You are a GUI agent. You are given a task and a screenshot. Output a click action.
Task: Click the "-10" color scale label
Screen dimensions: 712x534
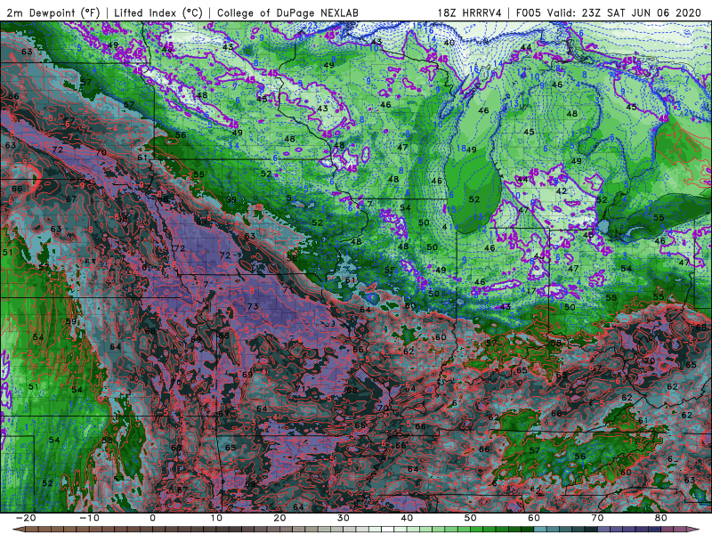(x=89, y=518)
